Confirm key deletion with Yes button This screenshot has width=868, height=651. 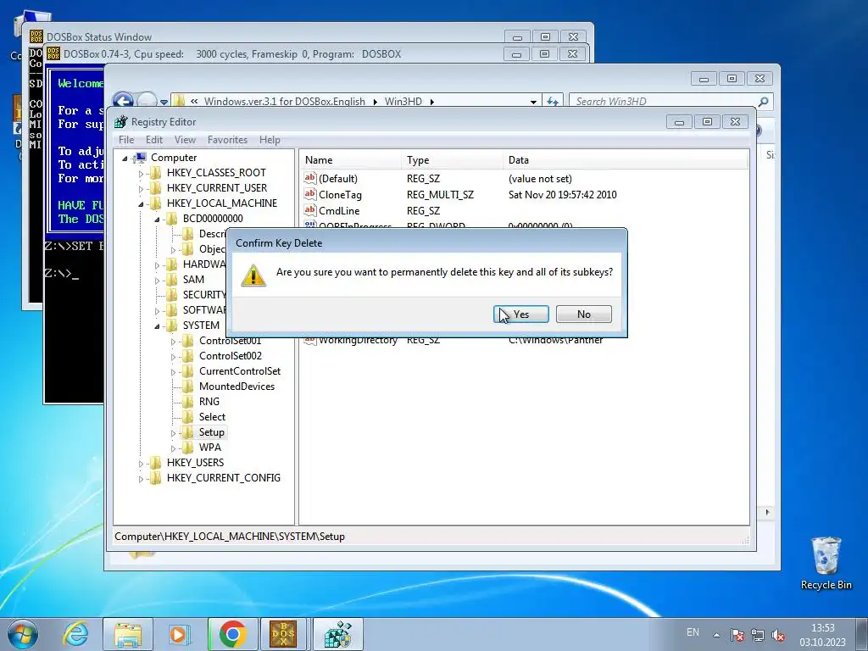pyautogui.click(x=521, y=314)
